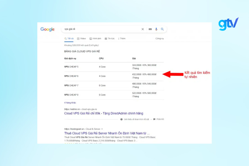Open Thuê Cloud VPS Giá Rẻ Server link
The height and width of the screenshot is (166, 249).
pyautogui.click(x=107, y=133)
